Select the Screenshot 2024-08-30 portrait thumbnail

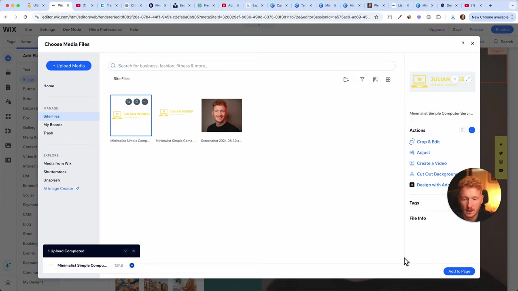point(221,116)
